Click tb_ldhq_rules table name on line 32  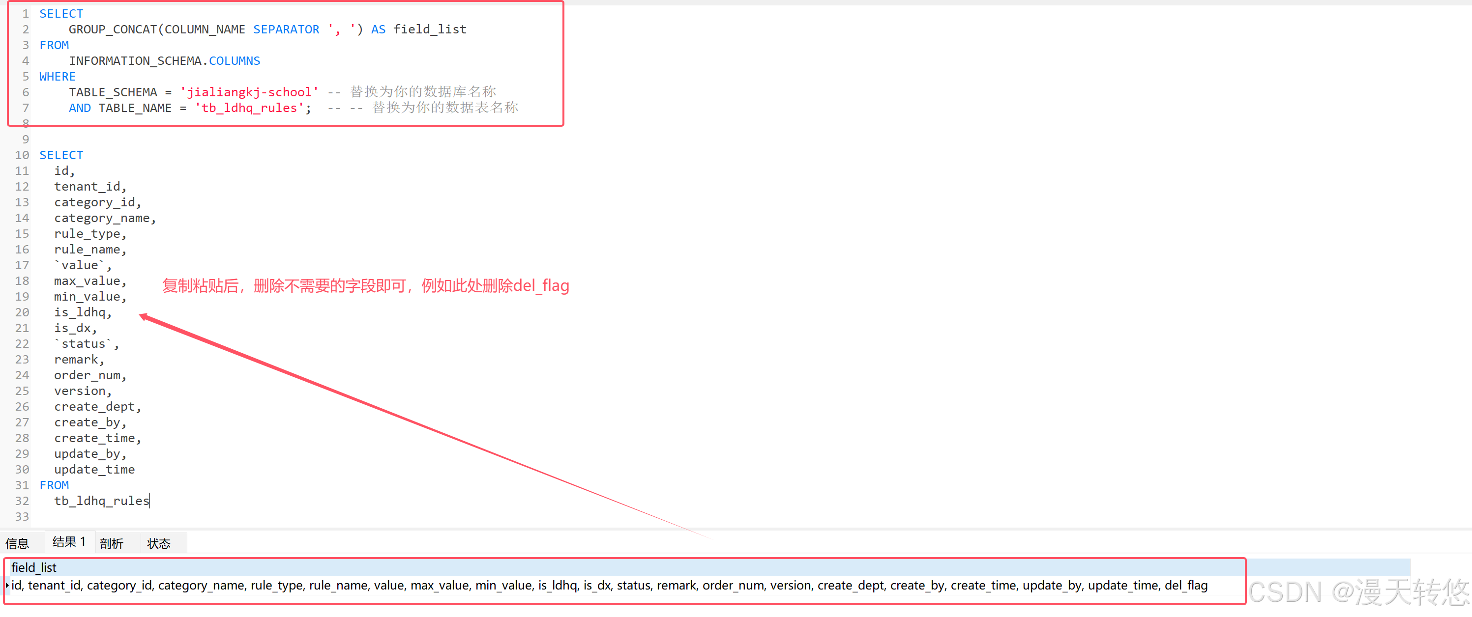point(101,501)
